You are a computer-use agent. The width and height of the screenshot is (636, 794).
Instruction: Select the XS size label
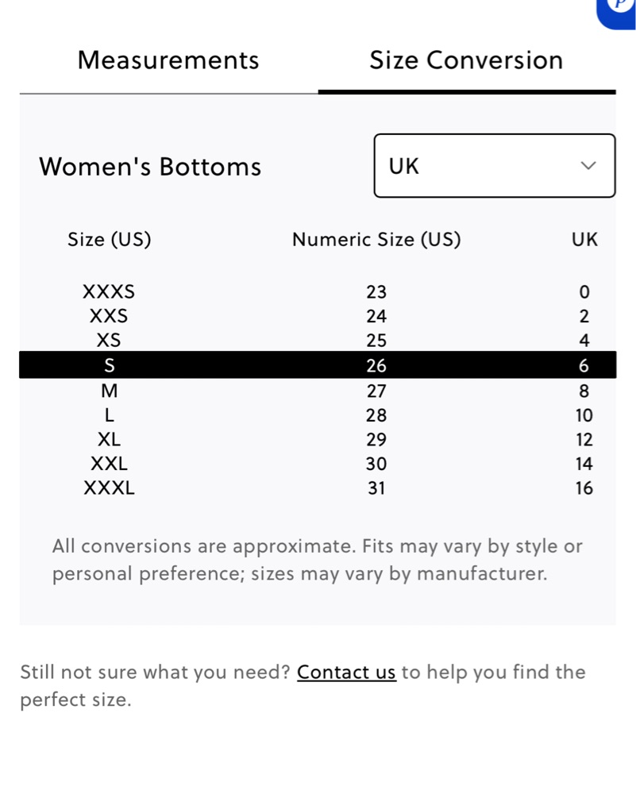(x=109, y=341)
